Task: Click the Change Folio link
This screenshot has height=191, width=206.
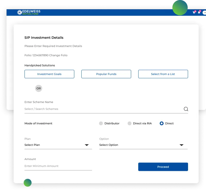Action: click(58, 55)
